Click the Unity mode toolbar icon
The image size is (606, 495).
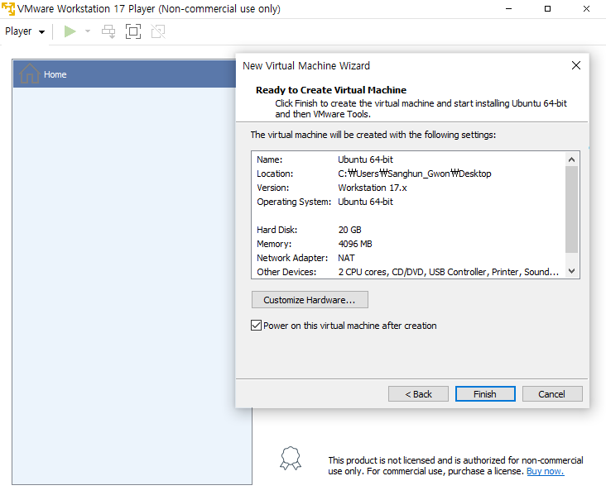tap(158, 31)
